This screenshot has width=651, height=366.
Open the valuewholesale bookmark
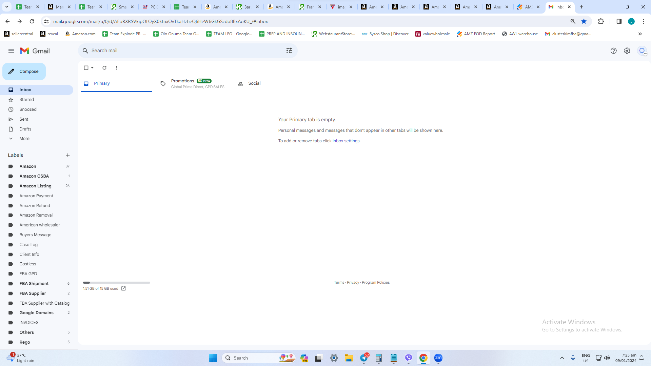pyautogui.click(x=433, y=34)
